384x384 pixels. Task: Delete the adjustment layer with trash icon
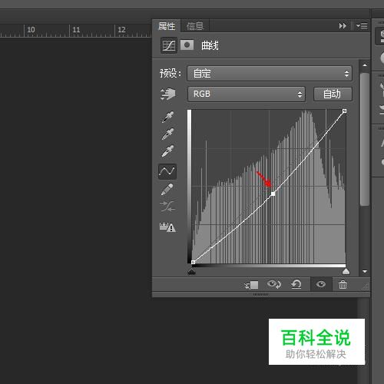[x=343, y=284]
